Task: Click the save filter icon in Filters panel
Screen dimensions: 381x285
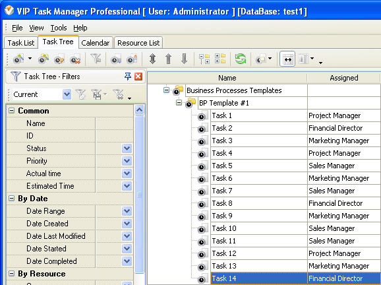Action: tap(97, 94)
